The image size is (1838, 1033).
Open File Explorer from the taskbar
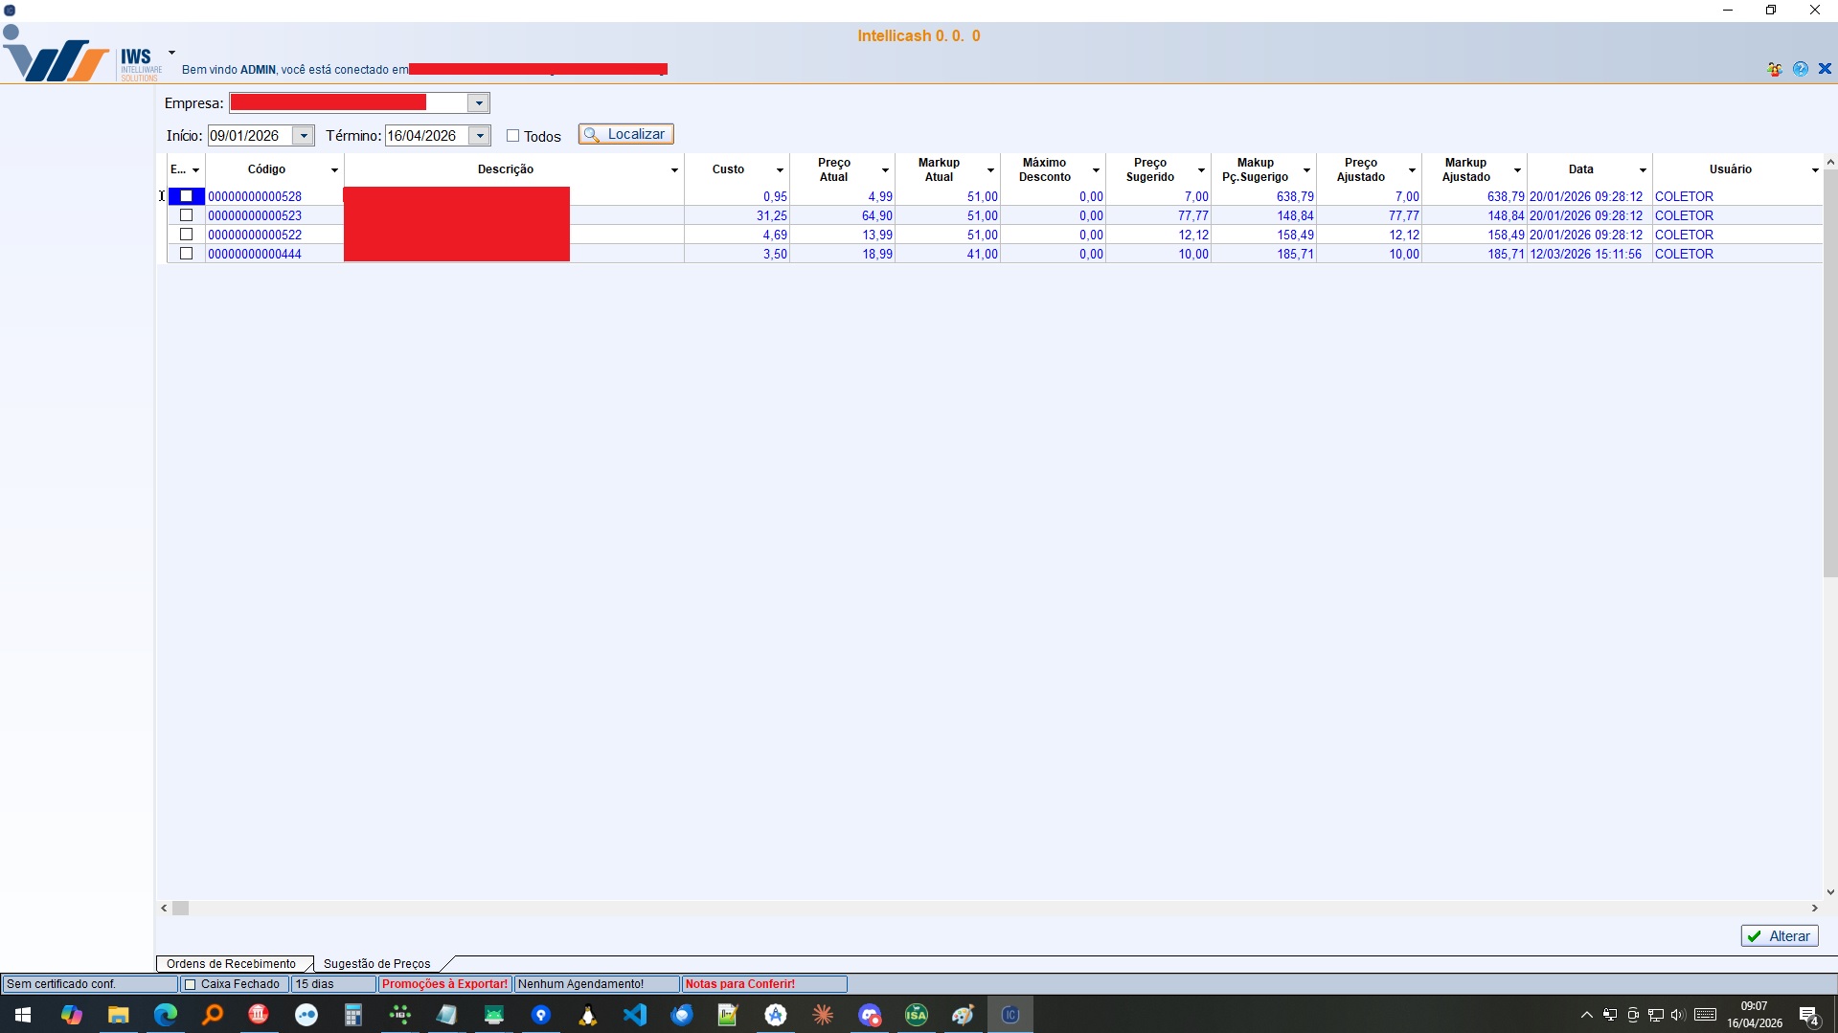point(119,1015)
